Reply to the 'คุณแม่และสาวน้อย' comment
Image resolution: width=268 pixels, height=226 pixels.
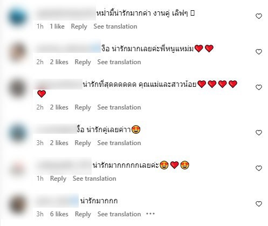[x=83, y=107]
